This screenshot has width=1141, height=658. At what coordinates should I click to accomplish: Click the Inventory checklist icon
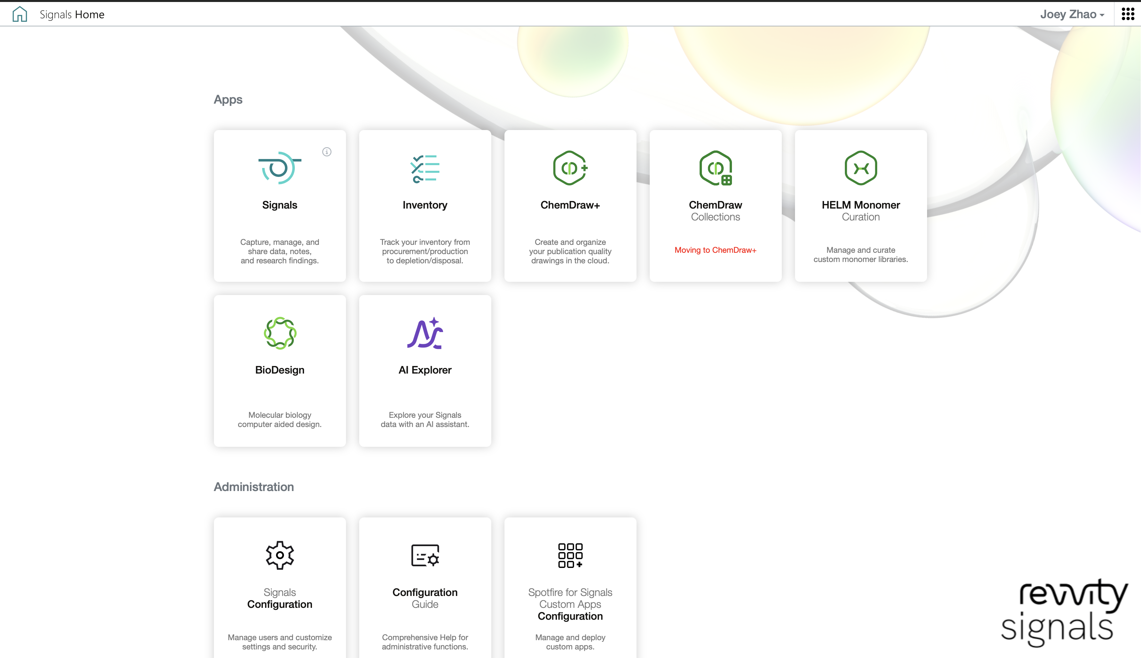tap(425, 169)
